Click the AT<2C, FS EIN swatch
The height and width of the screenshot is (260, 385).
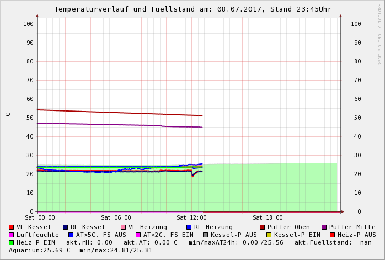(x=138, y=235)
